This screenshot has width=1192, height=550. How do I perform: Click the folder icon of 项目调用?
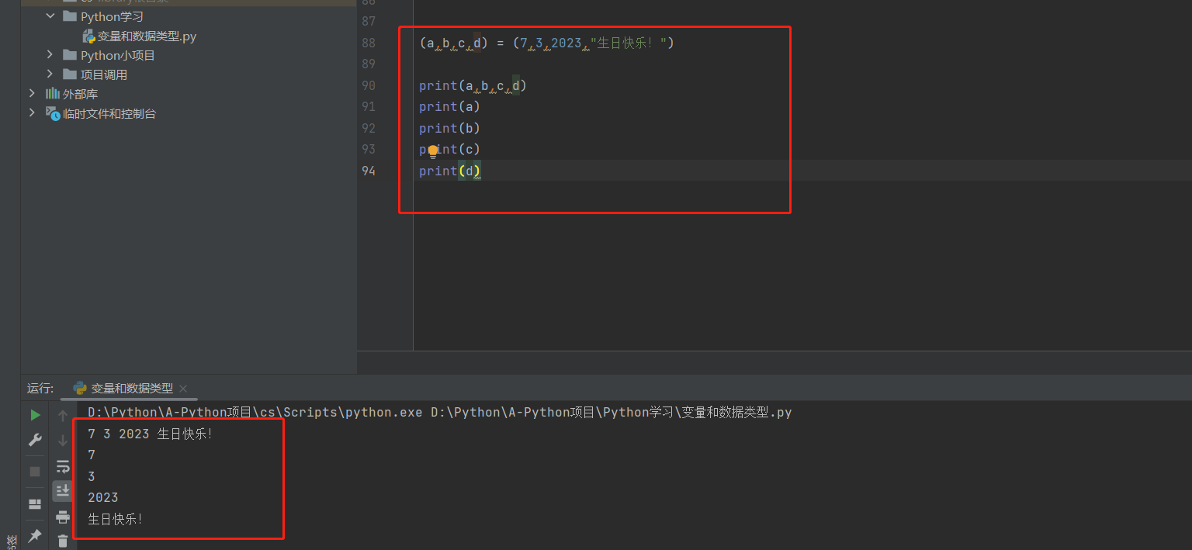point(69,74)
